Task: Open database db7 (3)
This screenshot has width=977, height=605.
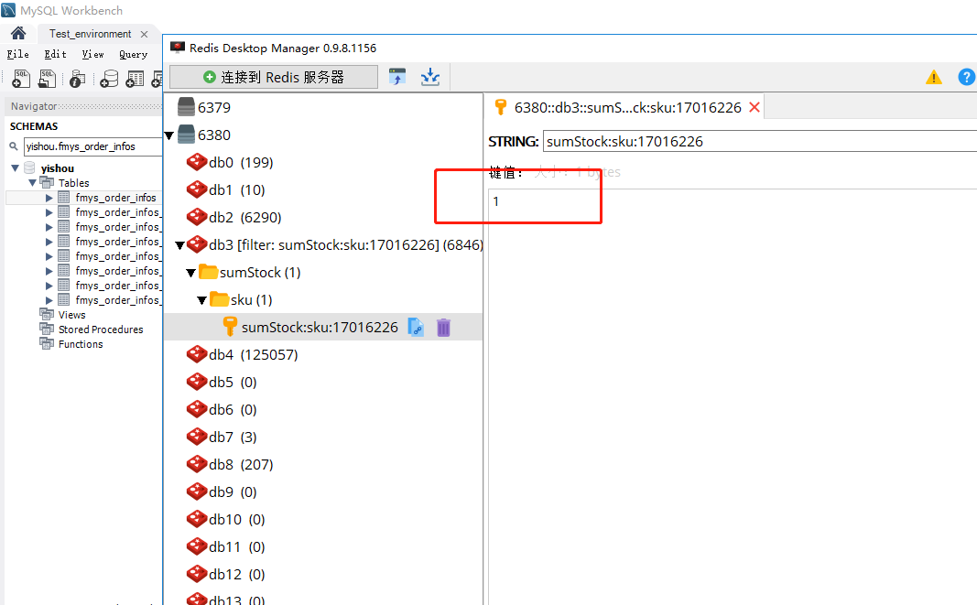Action: [233, 437]
